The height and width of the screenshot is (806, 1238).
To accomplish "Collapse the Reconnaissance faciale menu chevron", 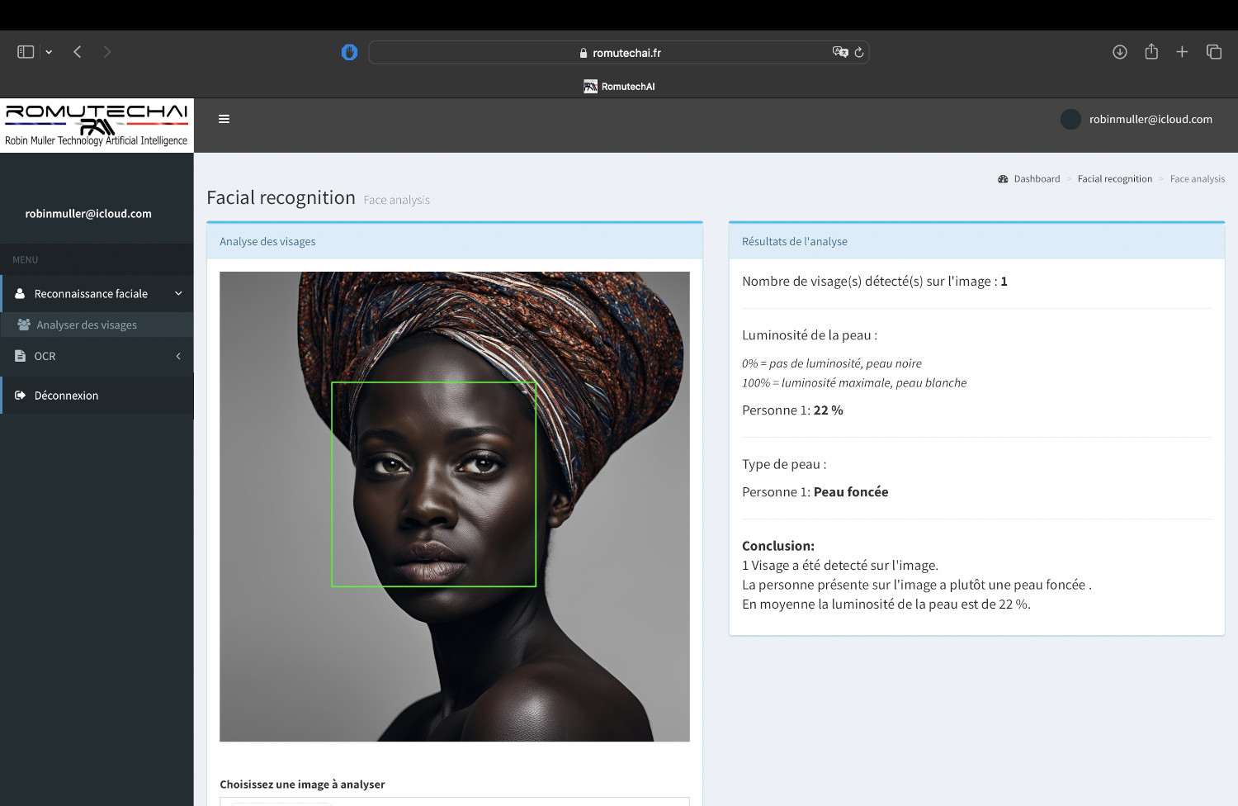I will pos(178,294).
